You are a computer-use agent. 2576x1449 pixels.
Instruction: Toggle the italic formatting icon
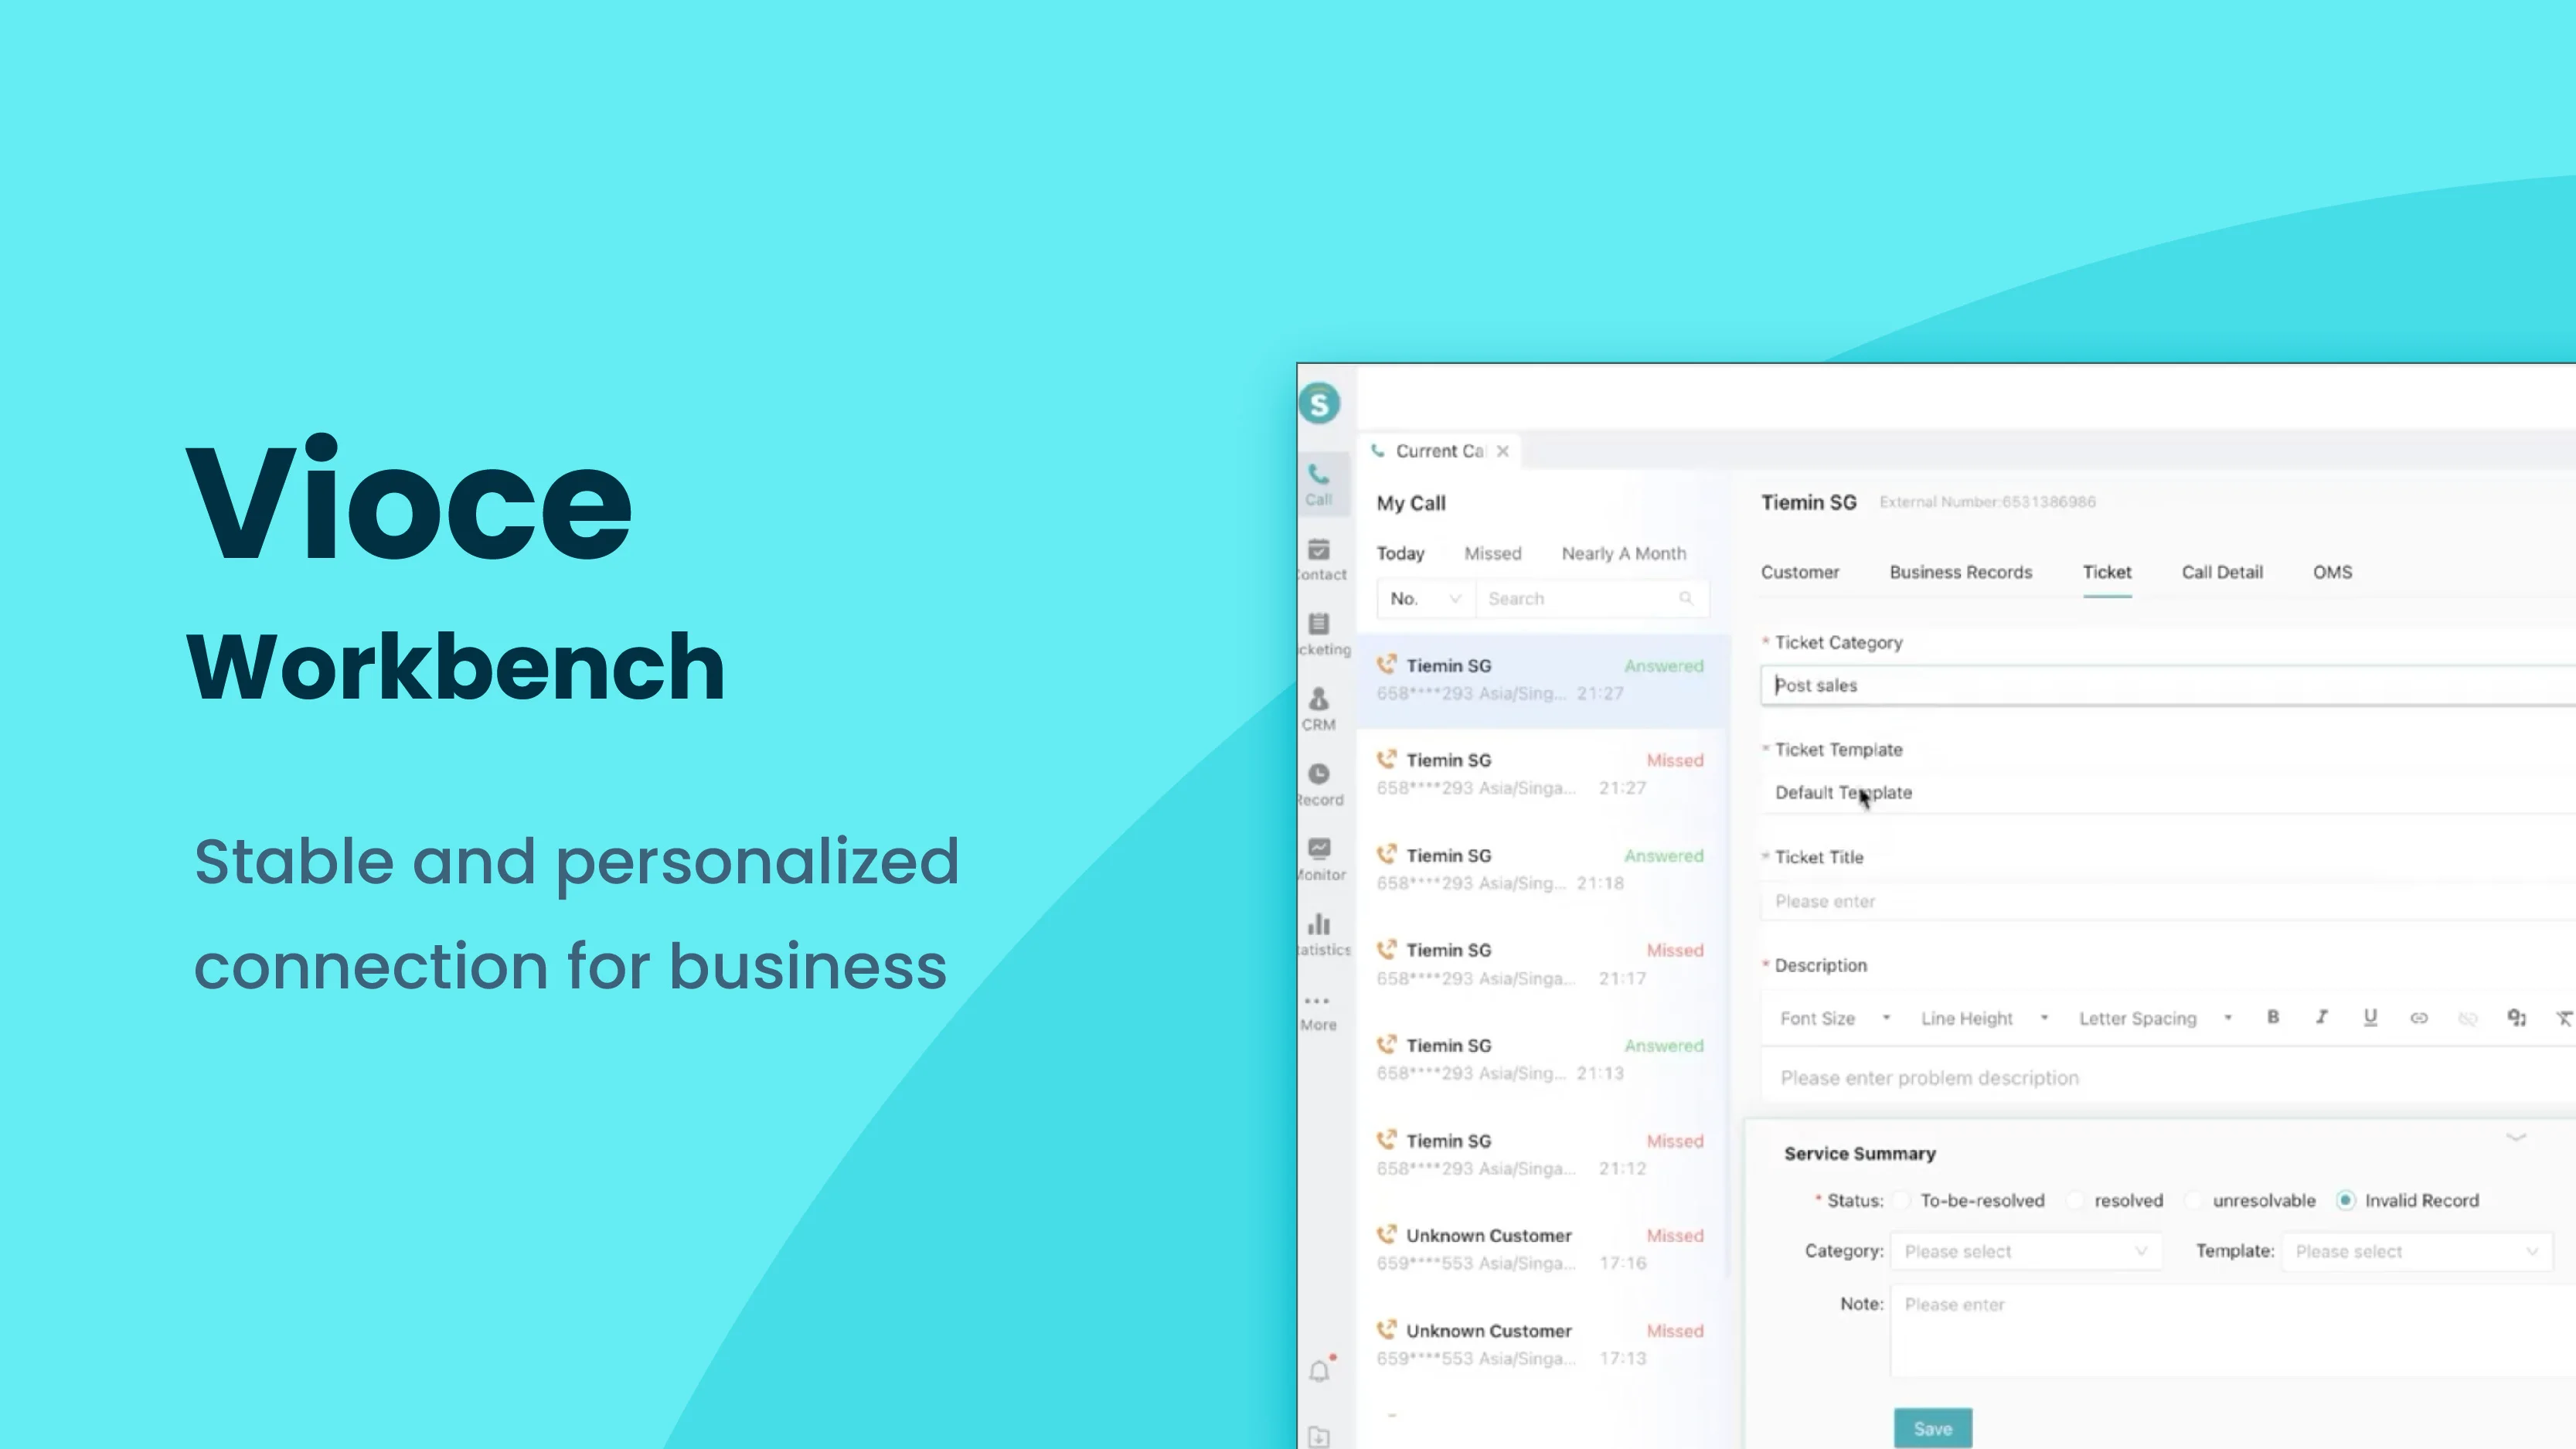pyautogui.click(x=2321, y=1017)
